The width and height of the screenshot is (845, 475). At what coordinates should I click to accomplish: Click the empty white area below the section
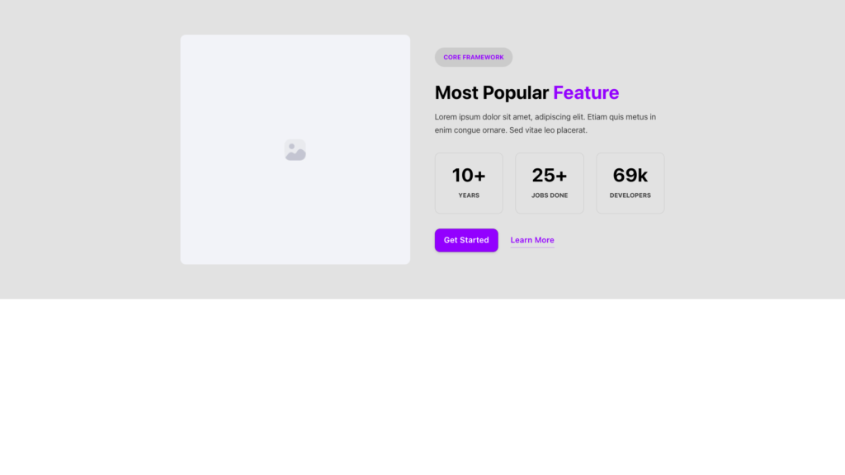pyautogui.click(x=422, y=388)
